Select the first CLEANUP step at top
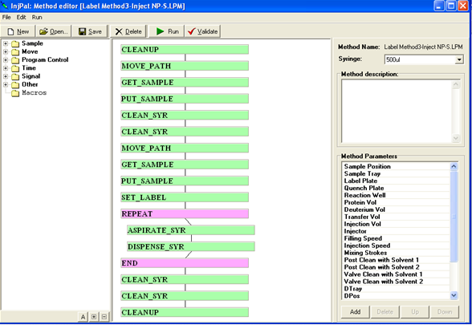Image resolution: width=472 pixels, height=325 pixels. click(185, 50)
